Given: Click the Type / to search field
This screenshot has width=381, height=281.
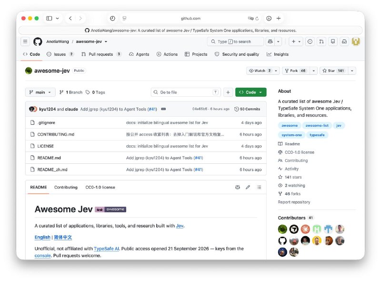Looking at the screenshot, I should click(x=235, y=41).
